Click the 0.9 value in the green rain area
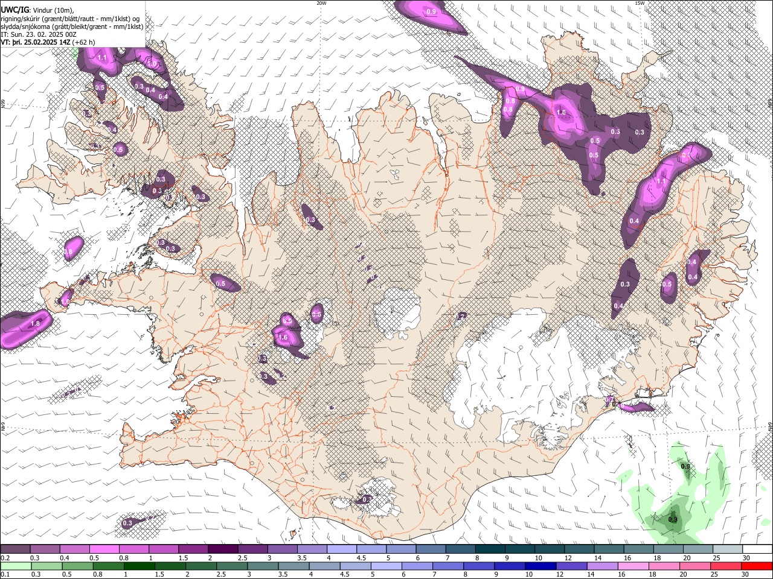Image resolution: width=773 pixels, height=579 pixels. (x=685, y=466)
